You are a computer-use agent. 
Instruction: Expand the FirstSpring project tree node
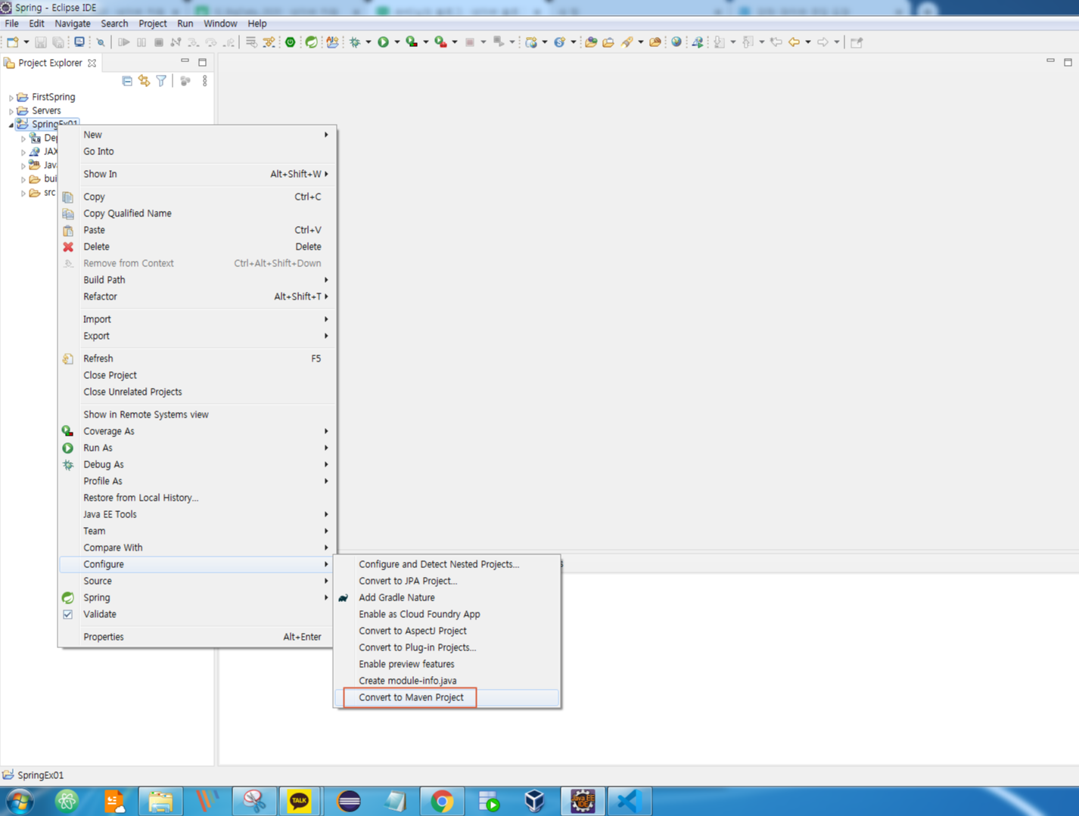click(11, 98)
